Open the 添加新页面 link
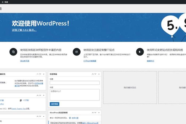The height and width of the screenshot is (124, 186). point(25,61)
